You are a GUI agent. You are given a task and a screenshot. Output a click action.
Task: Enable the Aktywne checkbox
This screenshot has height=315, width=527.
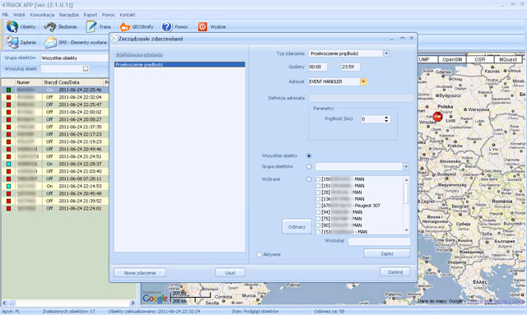click(259, 255)
